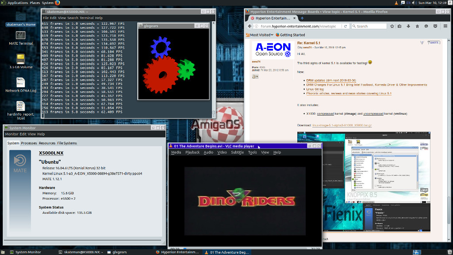Viewport: 453px width, 255px height.
Task: Download linux-image-5.1-alpha3 tar.gz link
Action: click(342, 125)
